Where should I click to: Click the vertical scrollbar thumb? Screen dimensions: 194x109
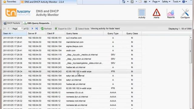point(191,51)
